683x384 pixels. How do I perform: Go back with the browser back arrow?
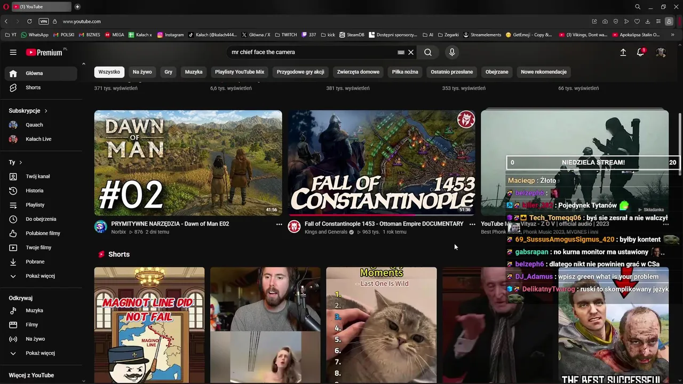click(6, 21)
